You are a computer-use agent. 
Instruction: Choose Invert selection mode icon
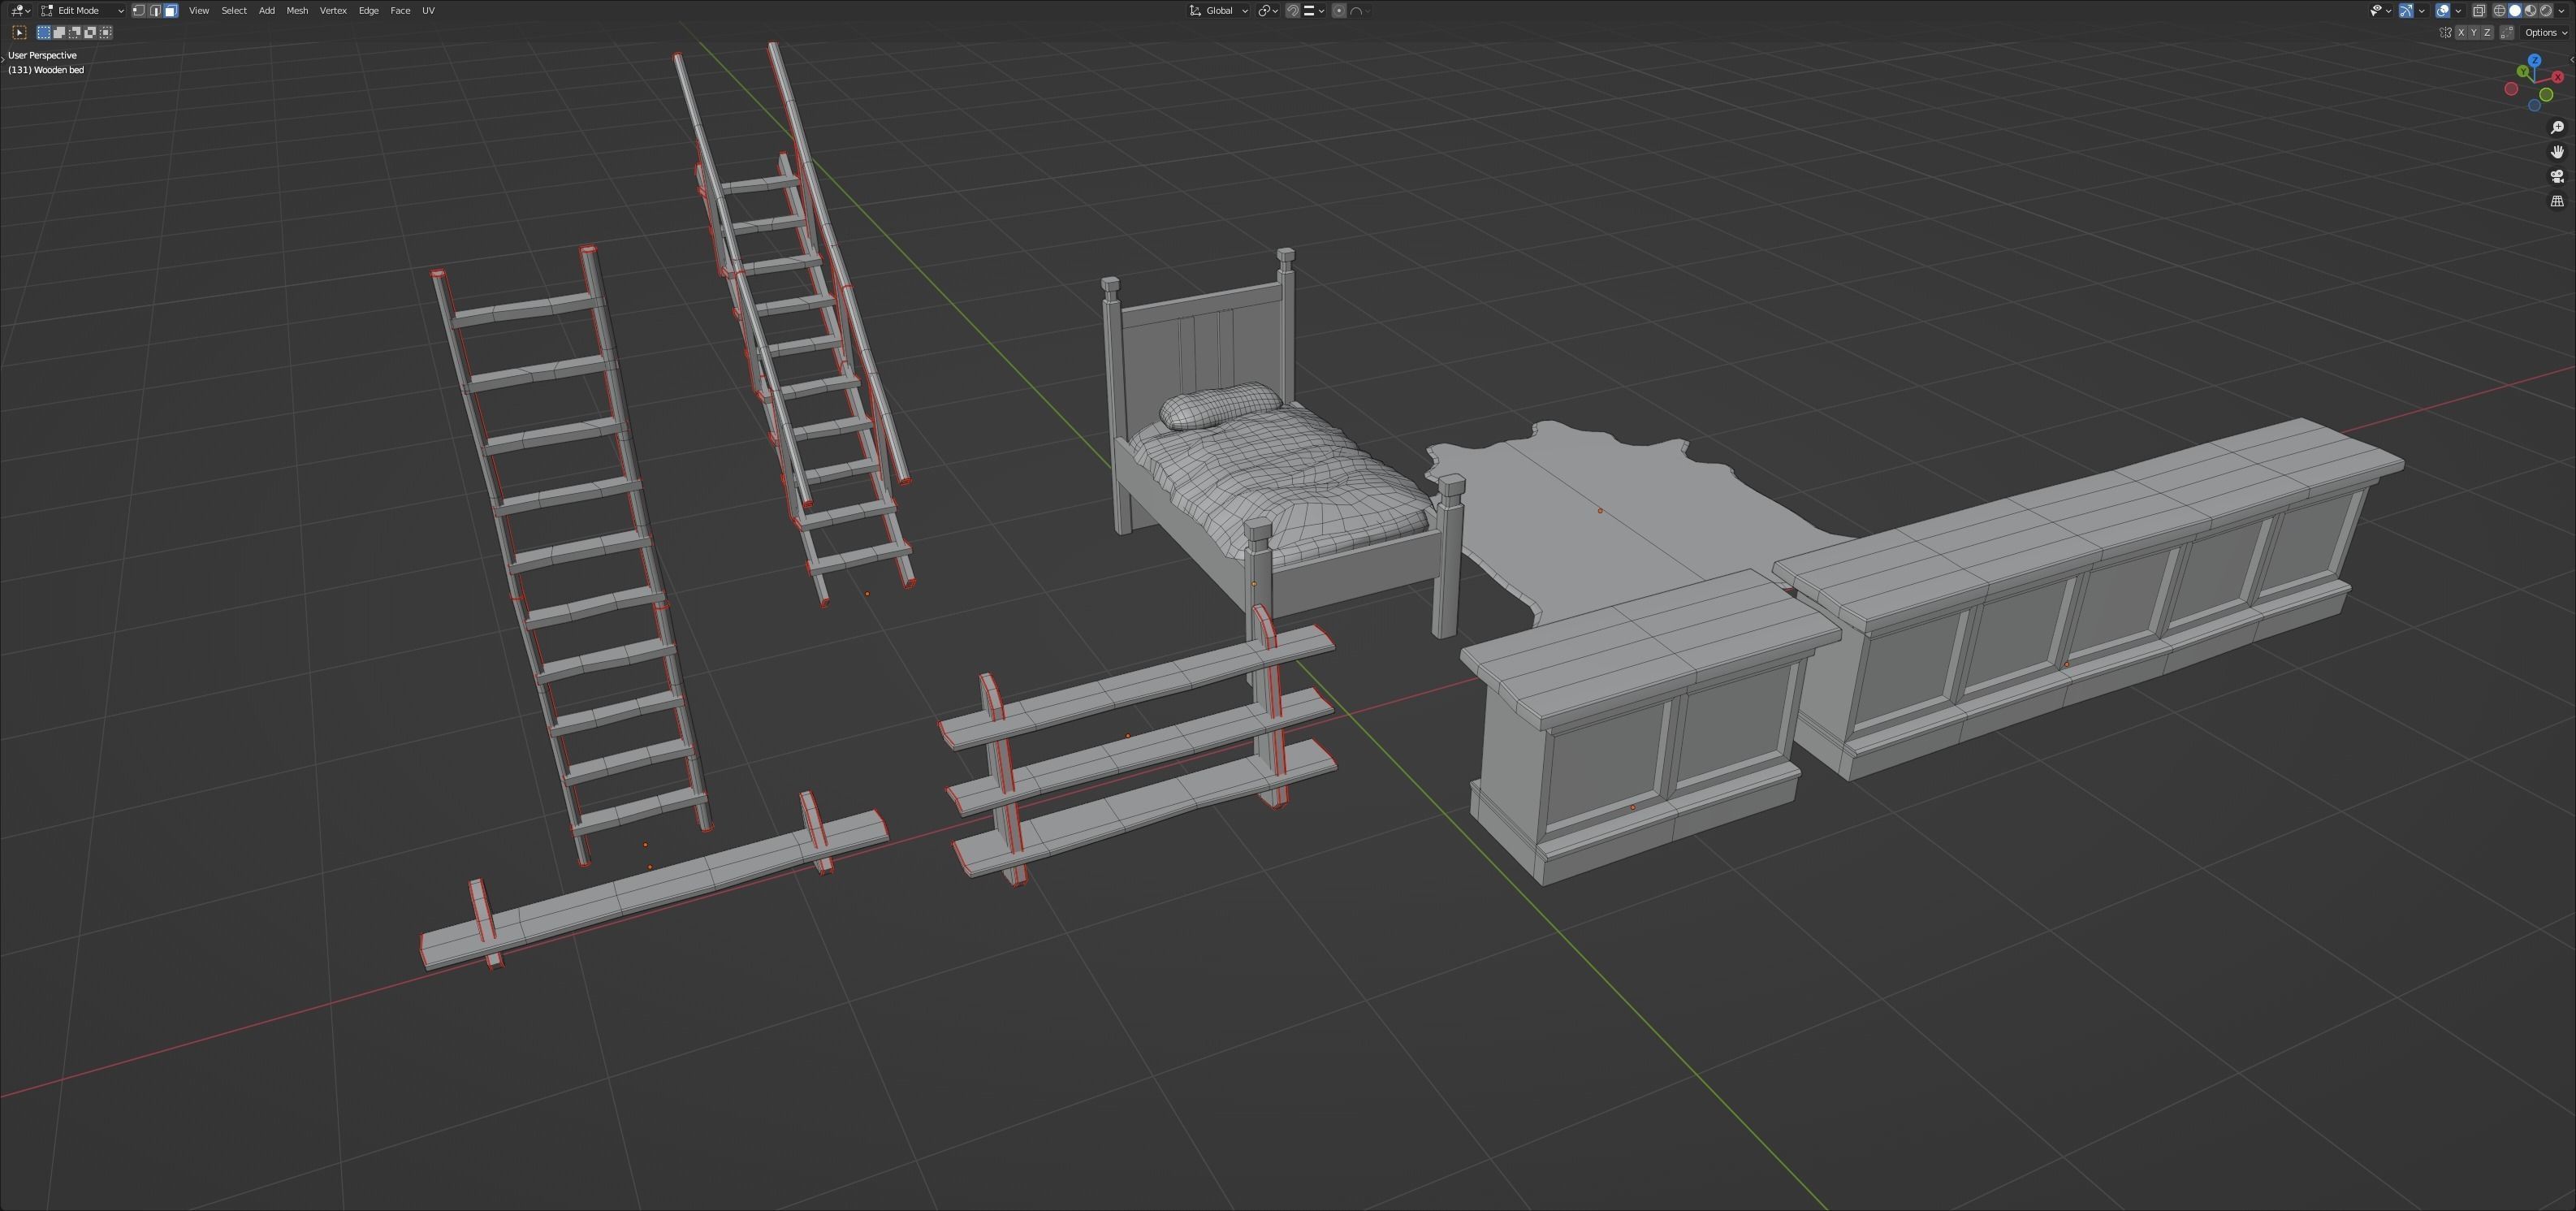pyautogui.click(x=90, y=32)
